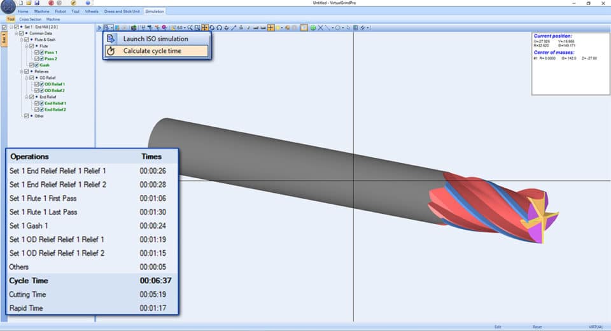Click the save floppy disk icon
The height and width of the screenshot is (331, 611).
(37, 4)
